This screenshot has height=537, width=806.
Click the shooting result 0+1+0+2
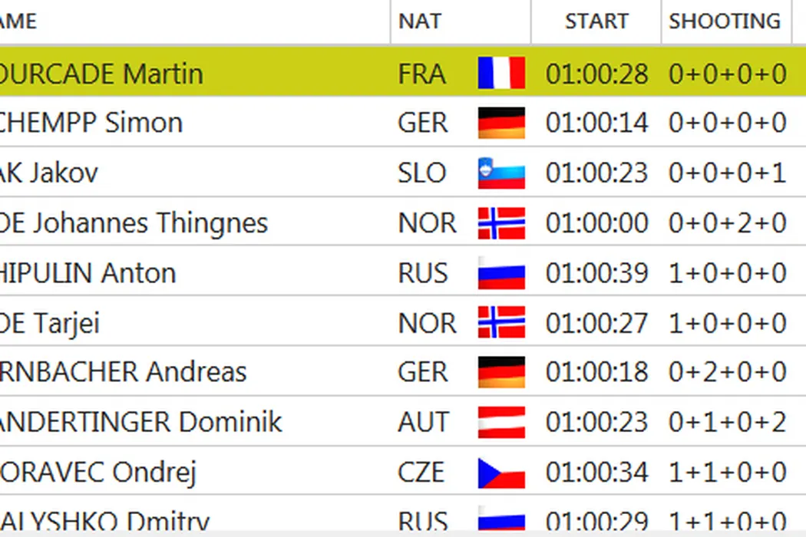pos(727,423)
